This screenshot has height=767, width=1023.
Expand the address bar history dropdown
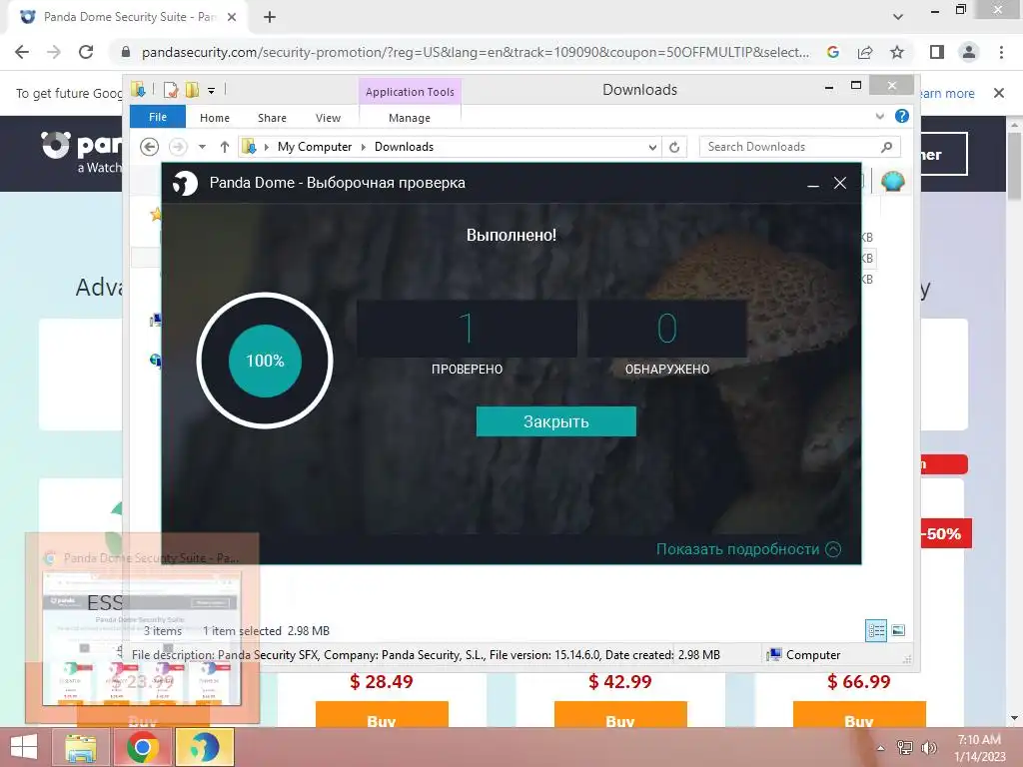point(652,148)
